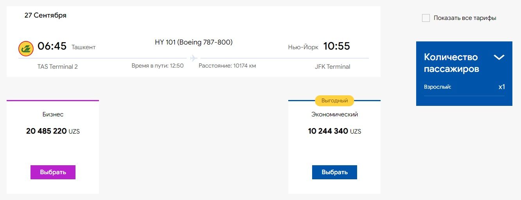521x200 pixels.
Task: Click the economy price 10 244 340 UZS
Action: click(x=334, y=131)
